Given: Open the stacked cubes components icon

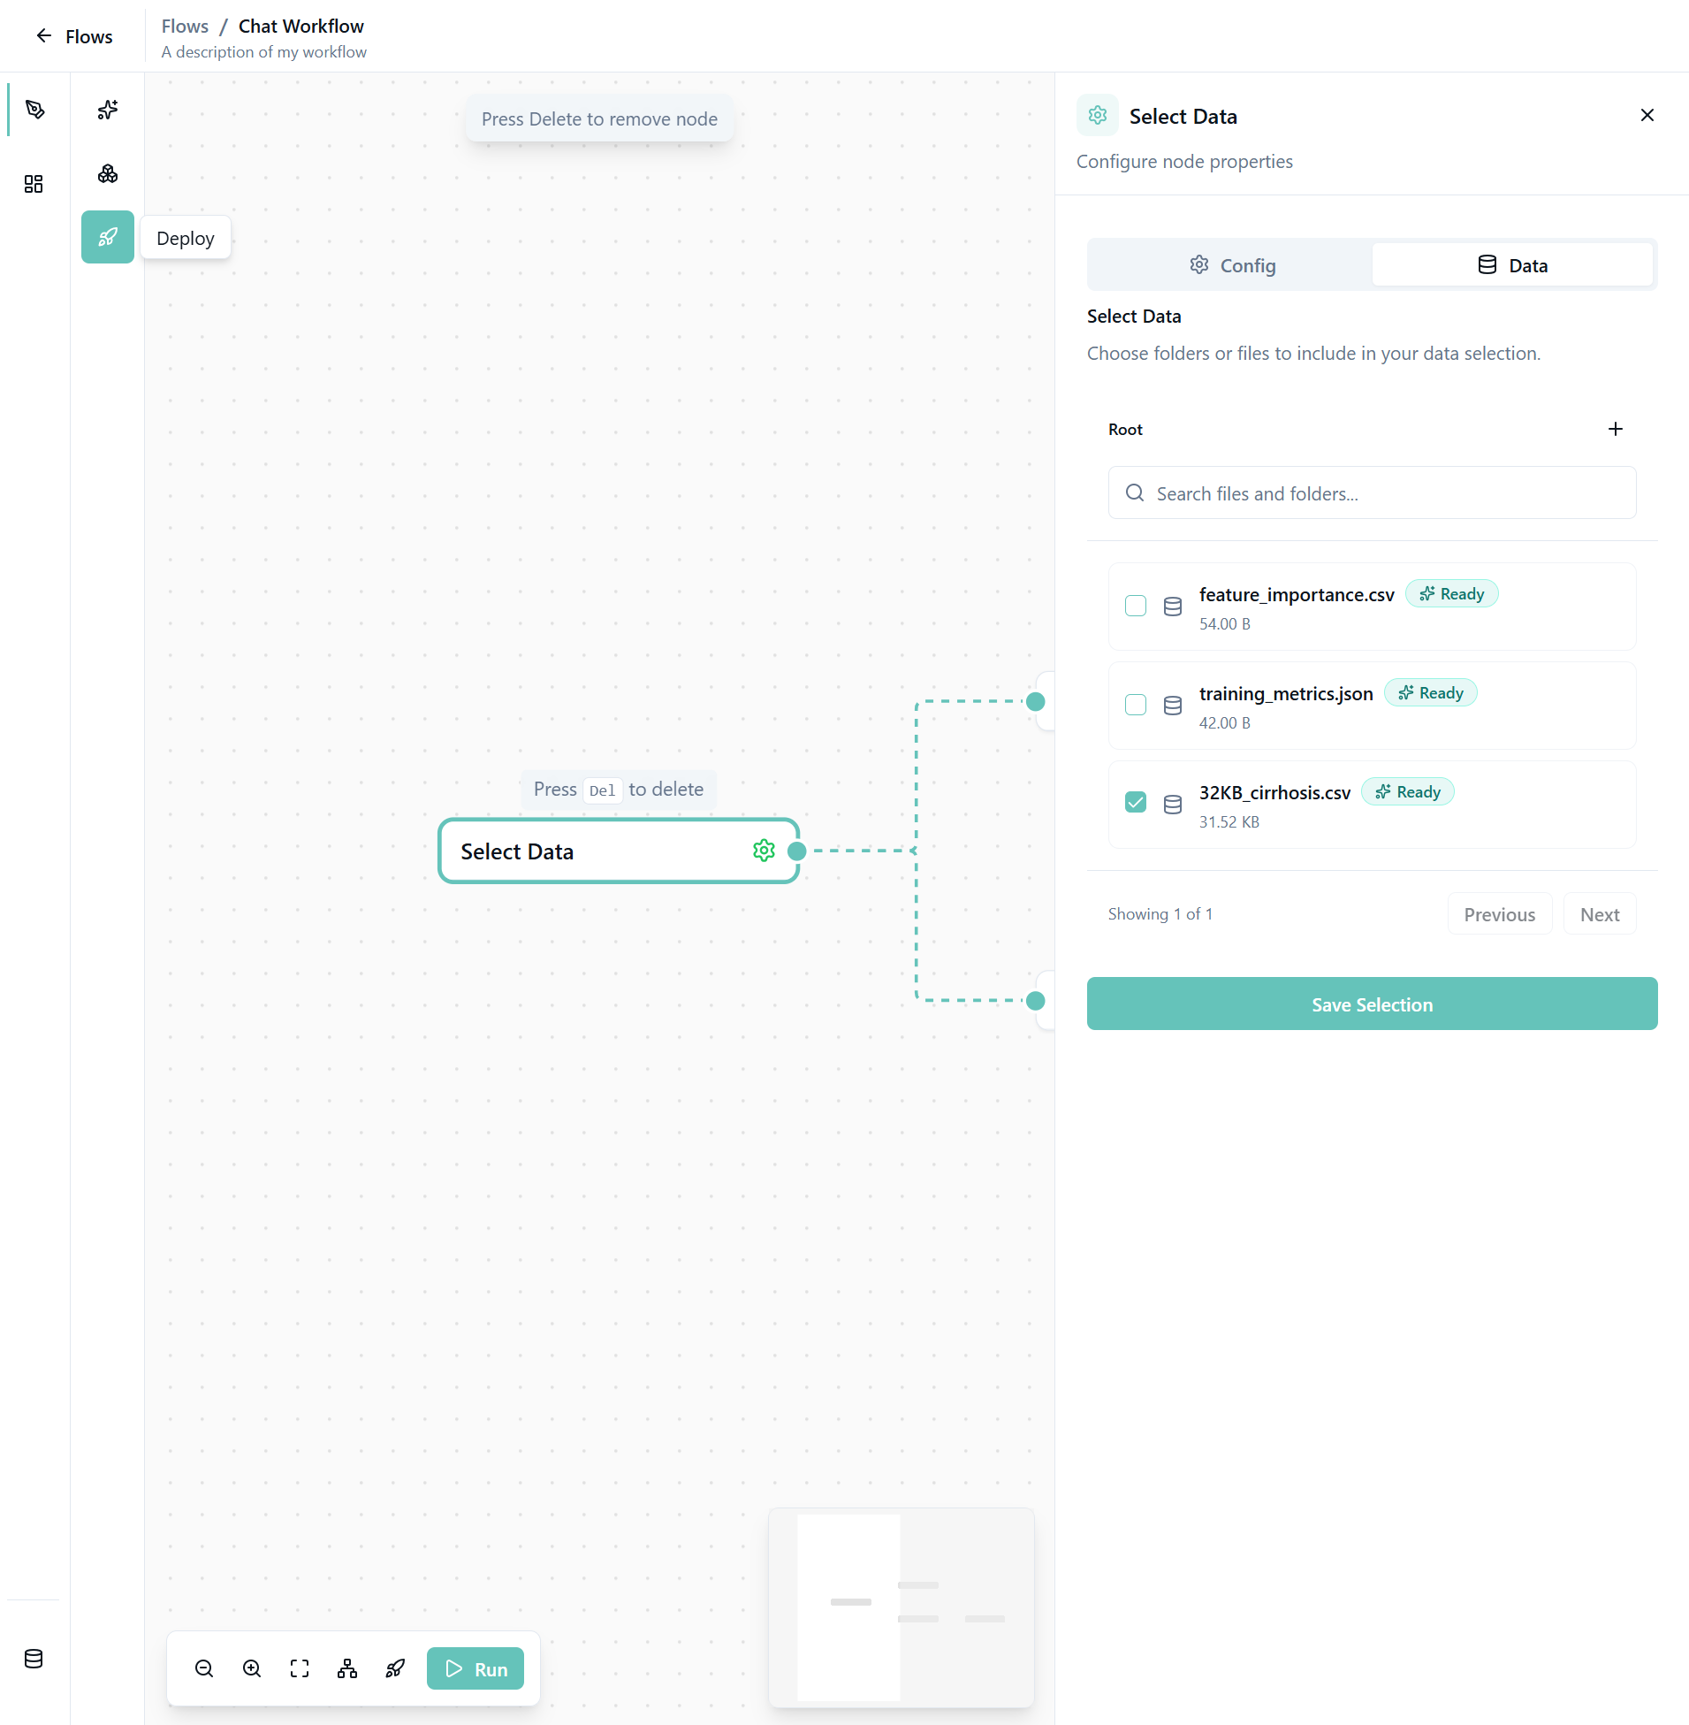Looking at the screenshot, I should point(107,174).
